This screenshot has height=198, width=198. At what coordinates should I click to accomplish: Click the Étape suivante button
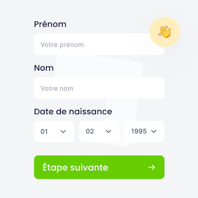[x=99, y=167]
